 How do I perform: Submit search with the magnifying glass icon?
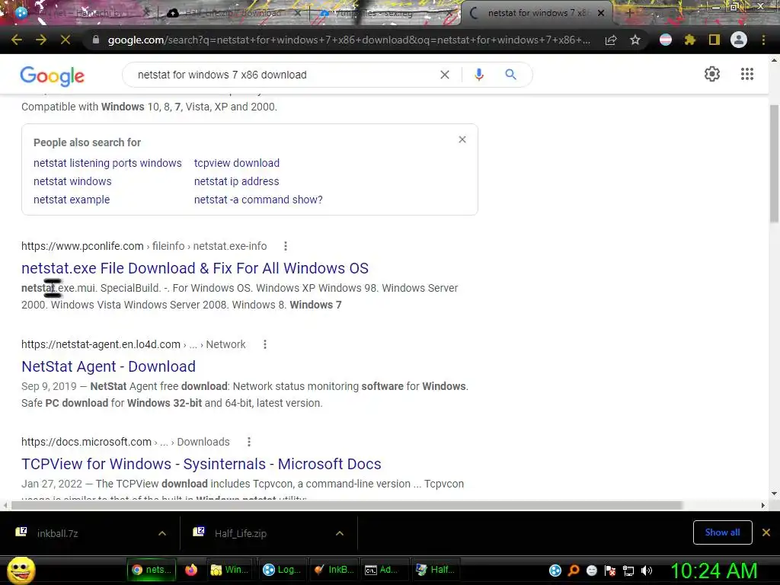510,75
